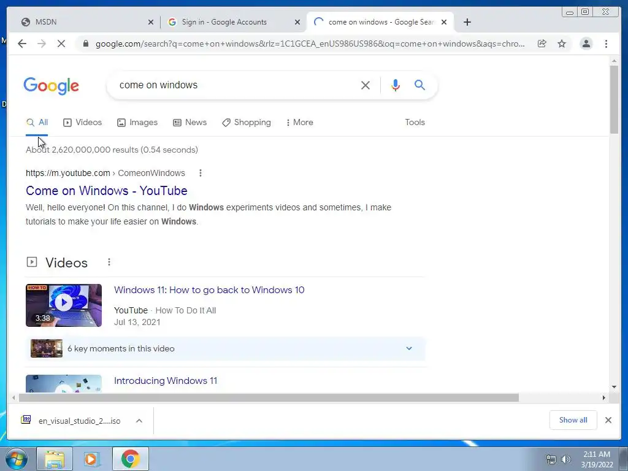Screen dimensions: 628x471
Task: Open the Windows Start menu
Action: (x=16, y=459)
